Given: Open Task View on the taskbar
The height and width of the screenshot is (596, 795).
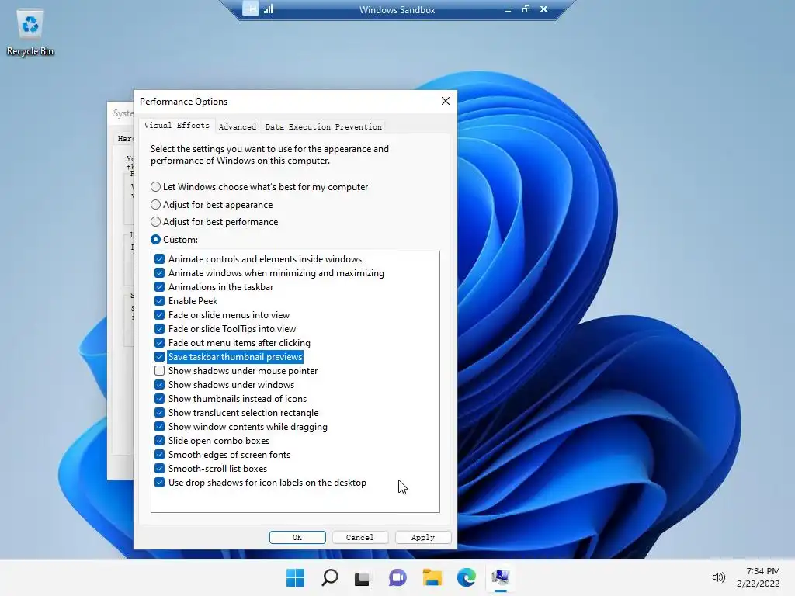Looking at the screenshot, I should pyautogui.click(x=362, y=578).
